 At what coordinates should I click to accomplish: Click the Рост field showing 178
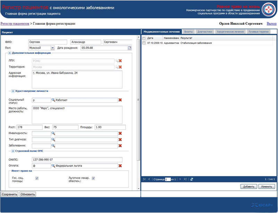pos(30,127)
